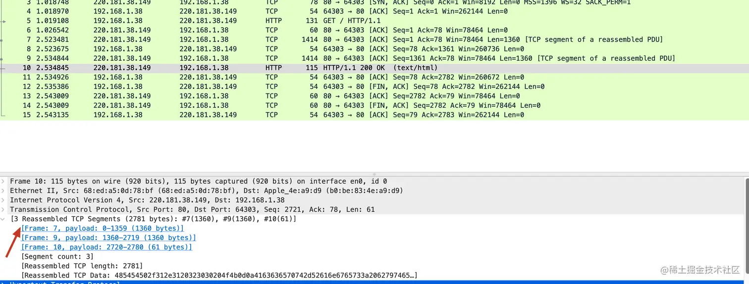
Task: Select packet 4 ACK row at 1.018970
Action: (x=374, y=11)
